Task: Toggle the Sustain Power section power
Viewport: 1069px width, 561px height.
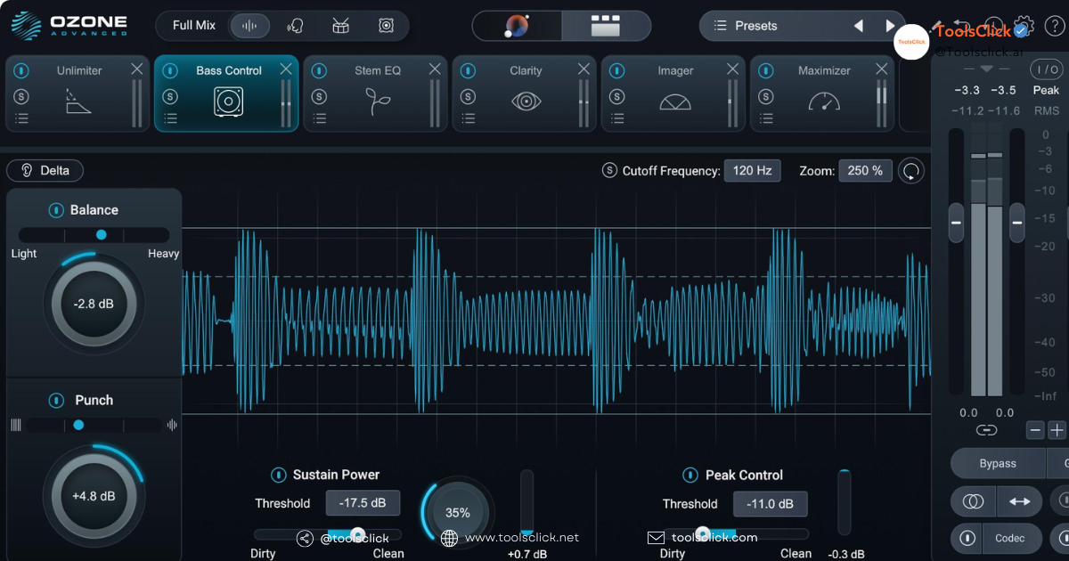Action: click(279, 475)
